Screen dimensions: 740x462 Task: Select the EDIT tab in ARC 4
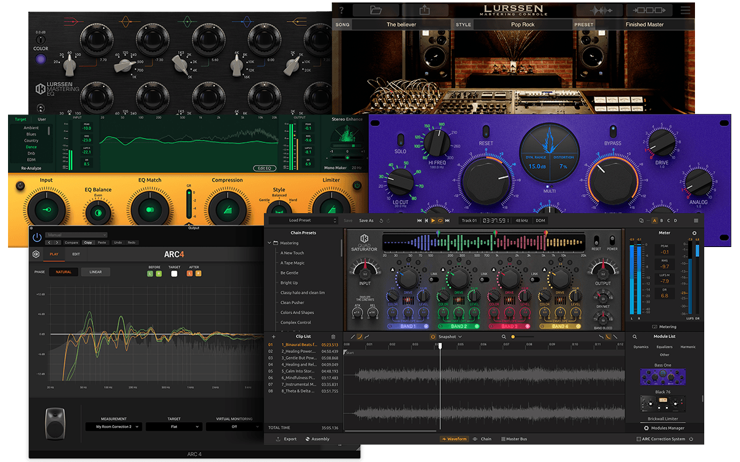(x=76, y=254)
